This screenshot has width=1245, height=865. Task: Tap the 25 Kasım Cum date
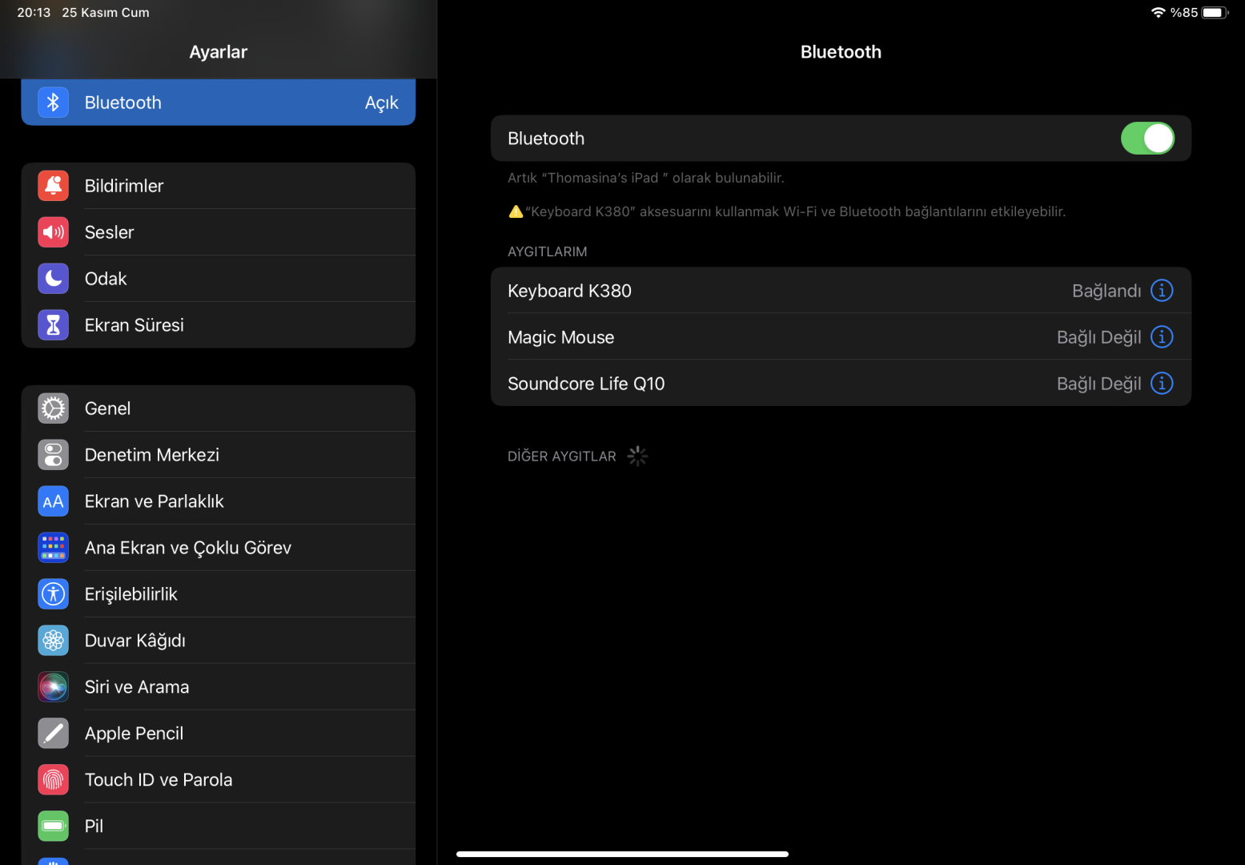[106, 13]
